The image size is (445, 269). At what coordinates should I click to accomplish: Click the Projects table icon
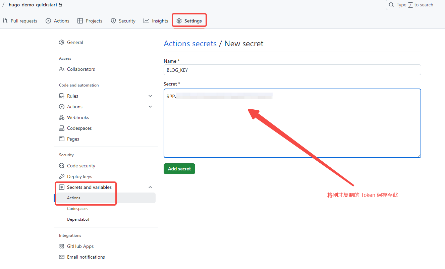[80, 21]
